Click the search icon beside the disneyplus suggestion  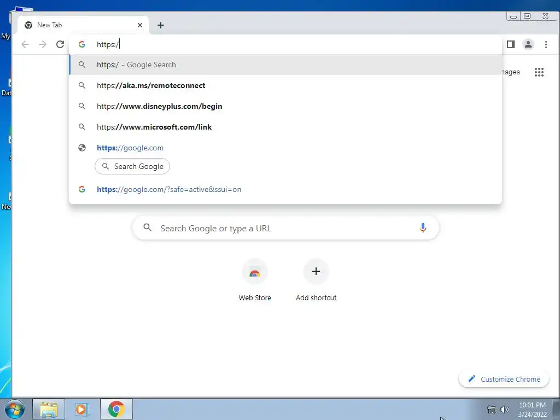coord(82,106)
